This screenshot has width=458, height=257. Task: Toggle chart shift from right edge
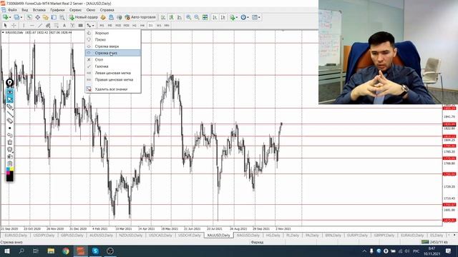click(223, 17)
